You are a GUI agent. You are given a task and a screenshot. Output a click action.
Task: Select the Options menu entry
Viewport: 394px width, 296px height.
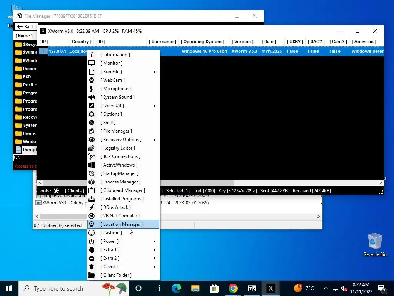123,114
